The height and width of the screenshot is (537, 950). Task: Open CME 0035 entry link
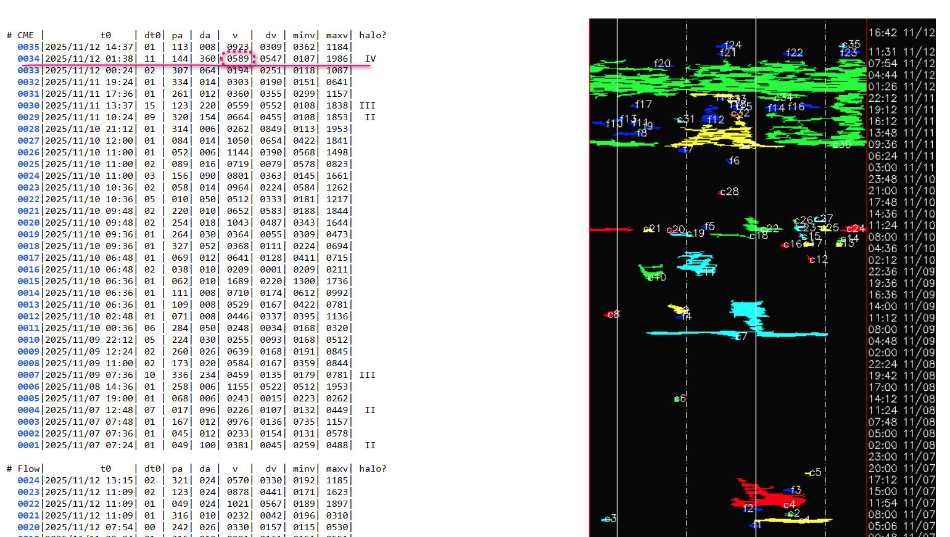click(x=28, y=47)
